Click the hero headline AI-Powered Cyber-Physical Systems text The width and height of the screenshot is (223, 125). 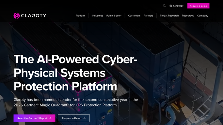[75, 73]
